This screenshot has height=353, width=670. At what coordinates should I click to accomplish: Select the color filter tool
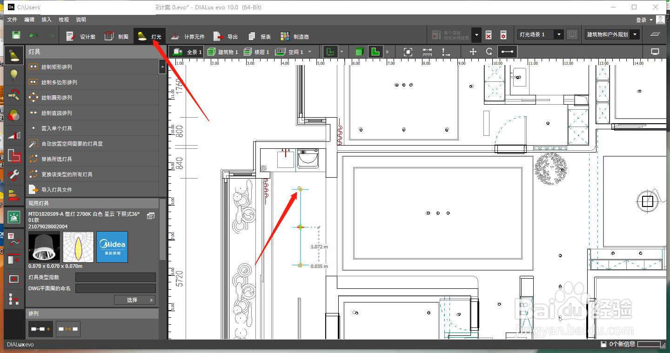[14, 115]
